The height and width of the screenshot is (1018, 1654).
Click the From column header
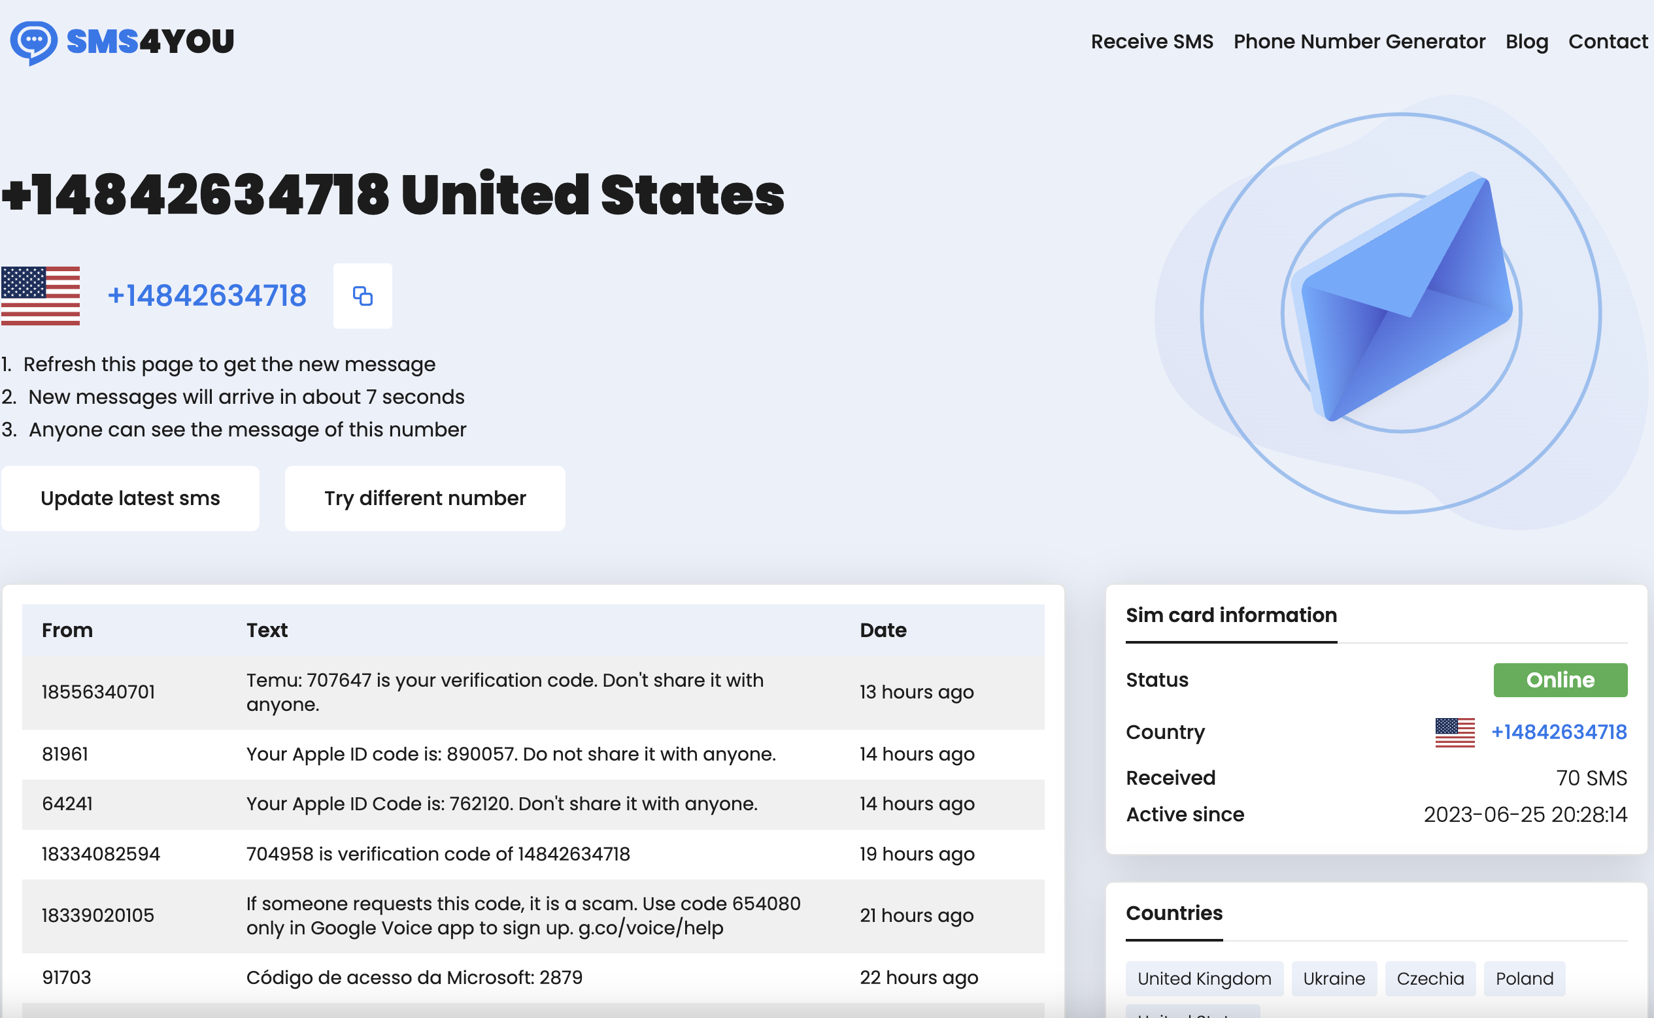[67, 630]
